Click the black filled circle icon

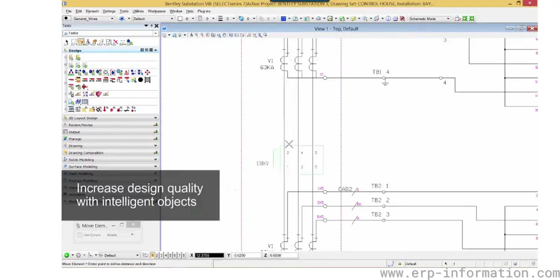click(x=140, y=80)
